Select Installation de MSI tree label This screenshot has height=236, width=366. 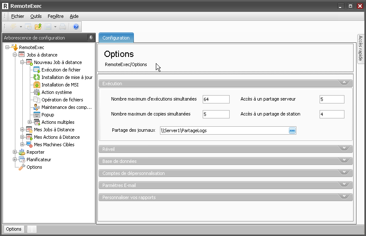click(60, 85)
